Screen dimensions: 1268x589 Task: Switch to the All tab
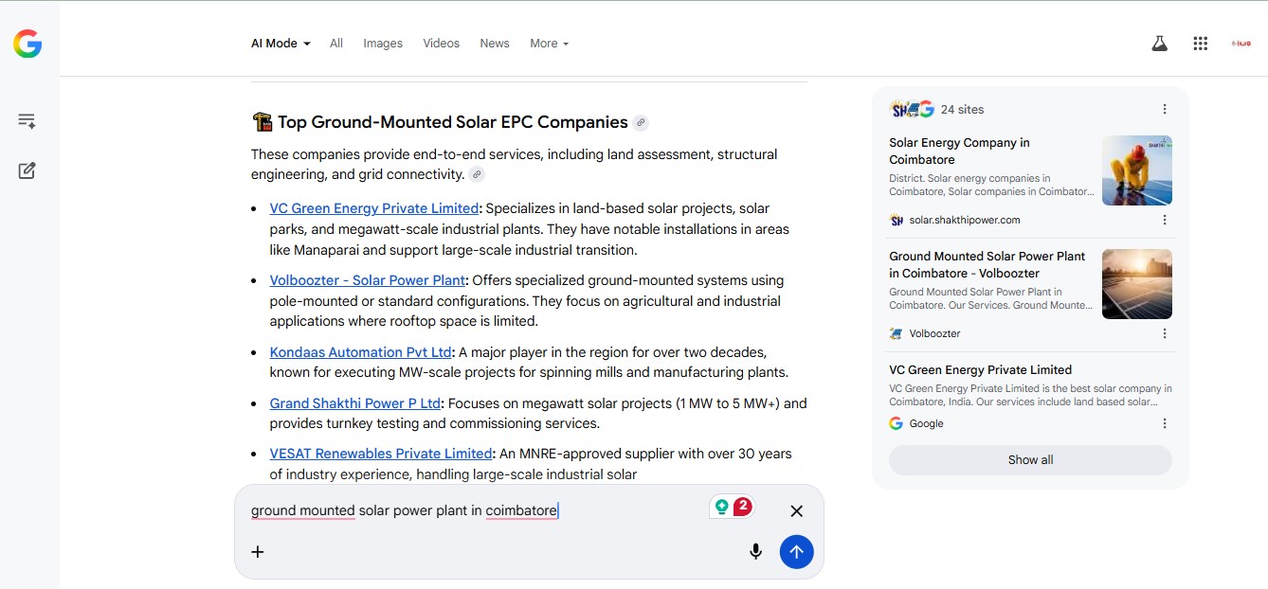tap(336, 44)
